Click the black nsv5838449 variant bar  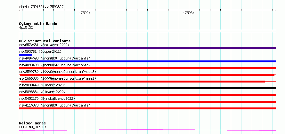point(147,88)
